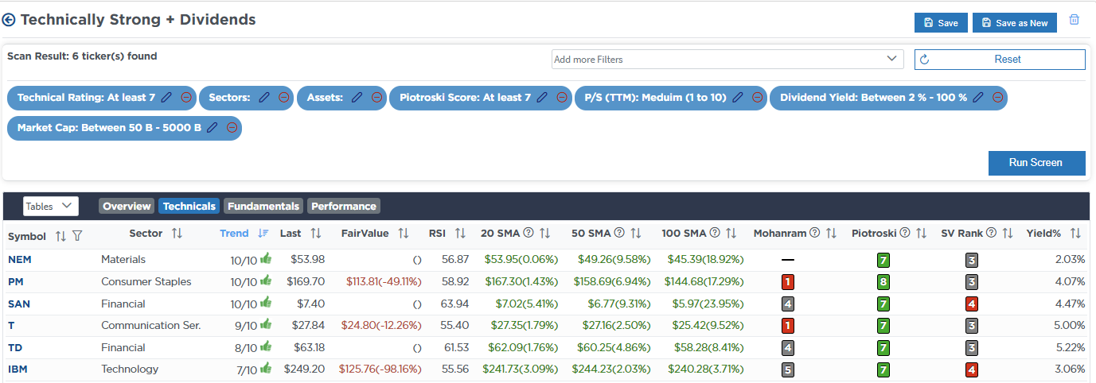Open the IBM ticker link
This screenshot has height=383, width=1096.
tap(18, 369)
